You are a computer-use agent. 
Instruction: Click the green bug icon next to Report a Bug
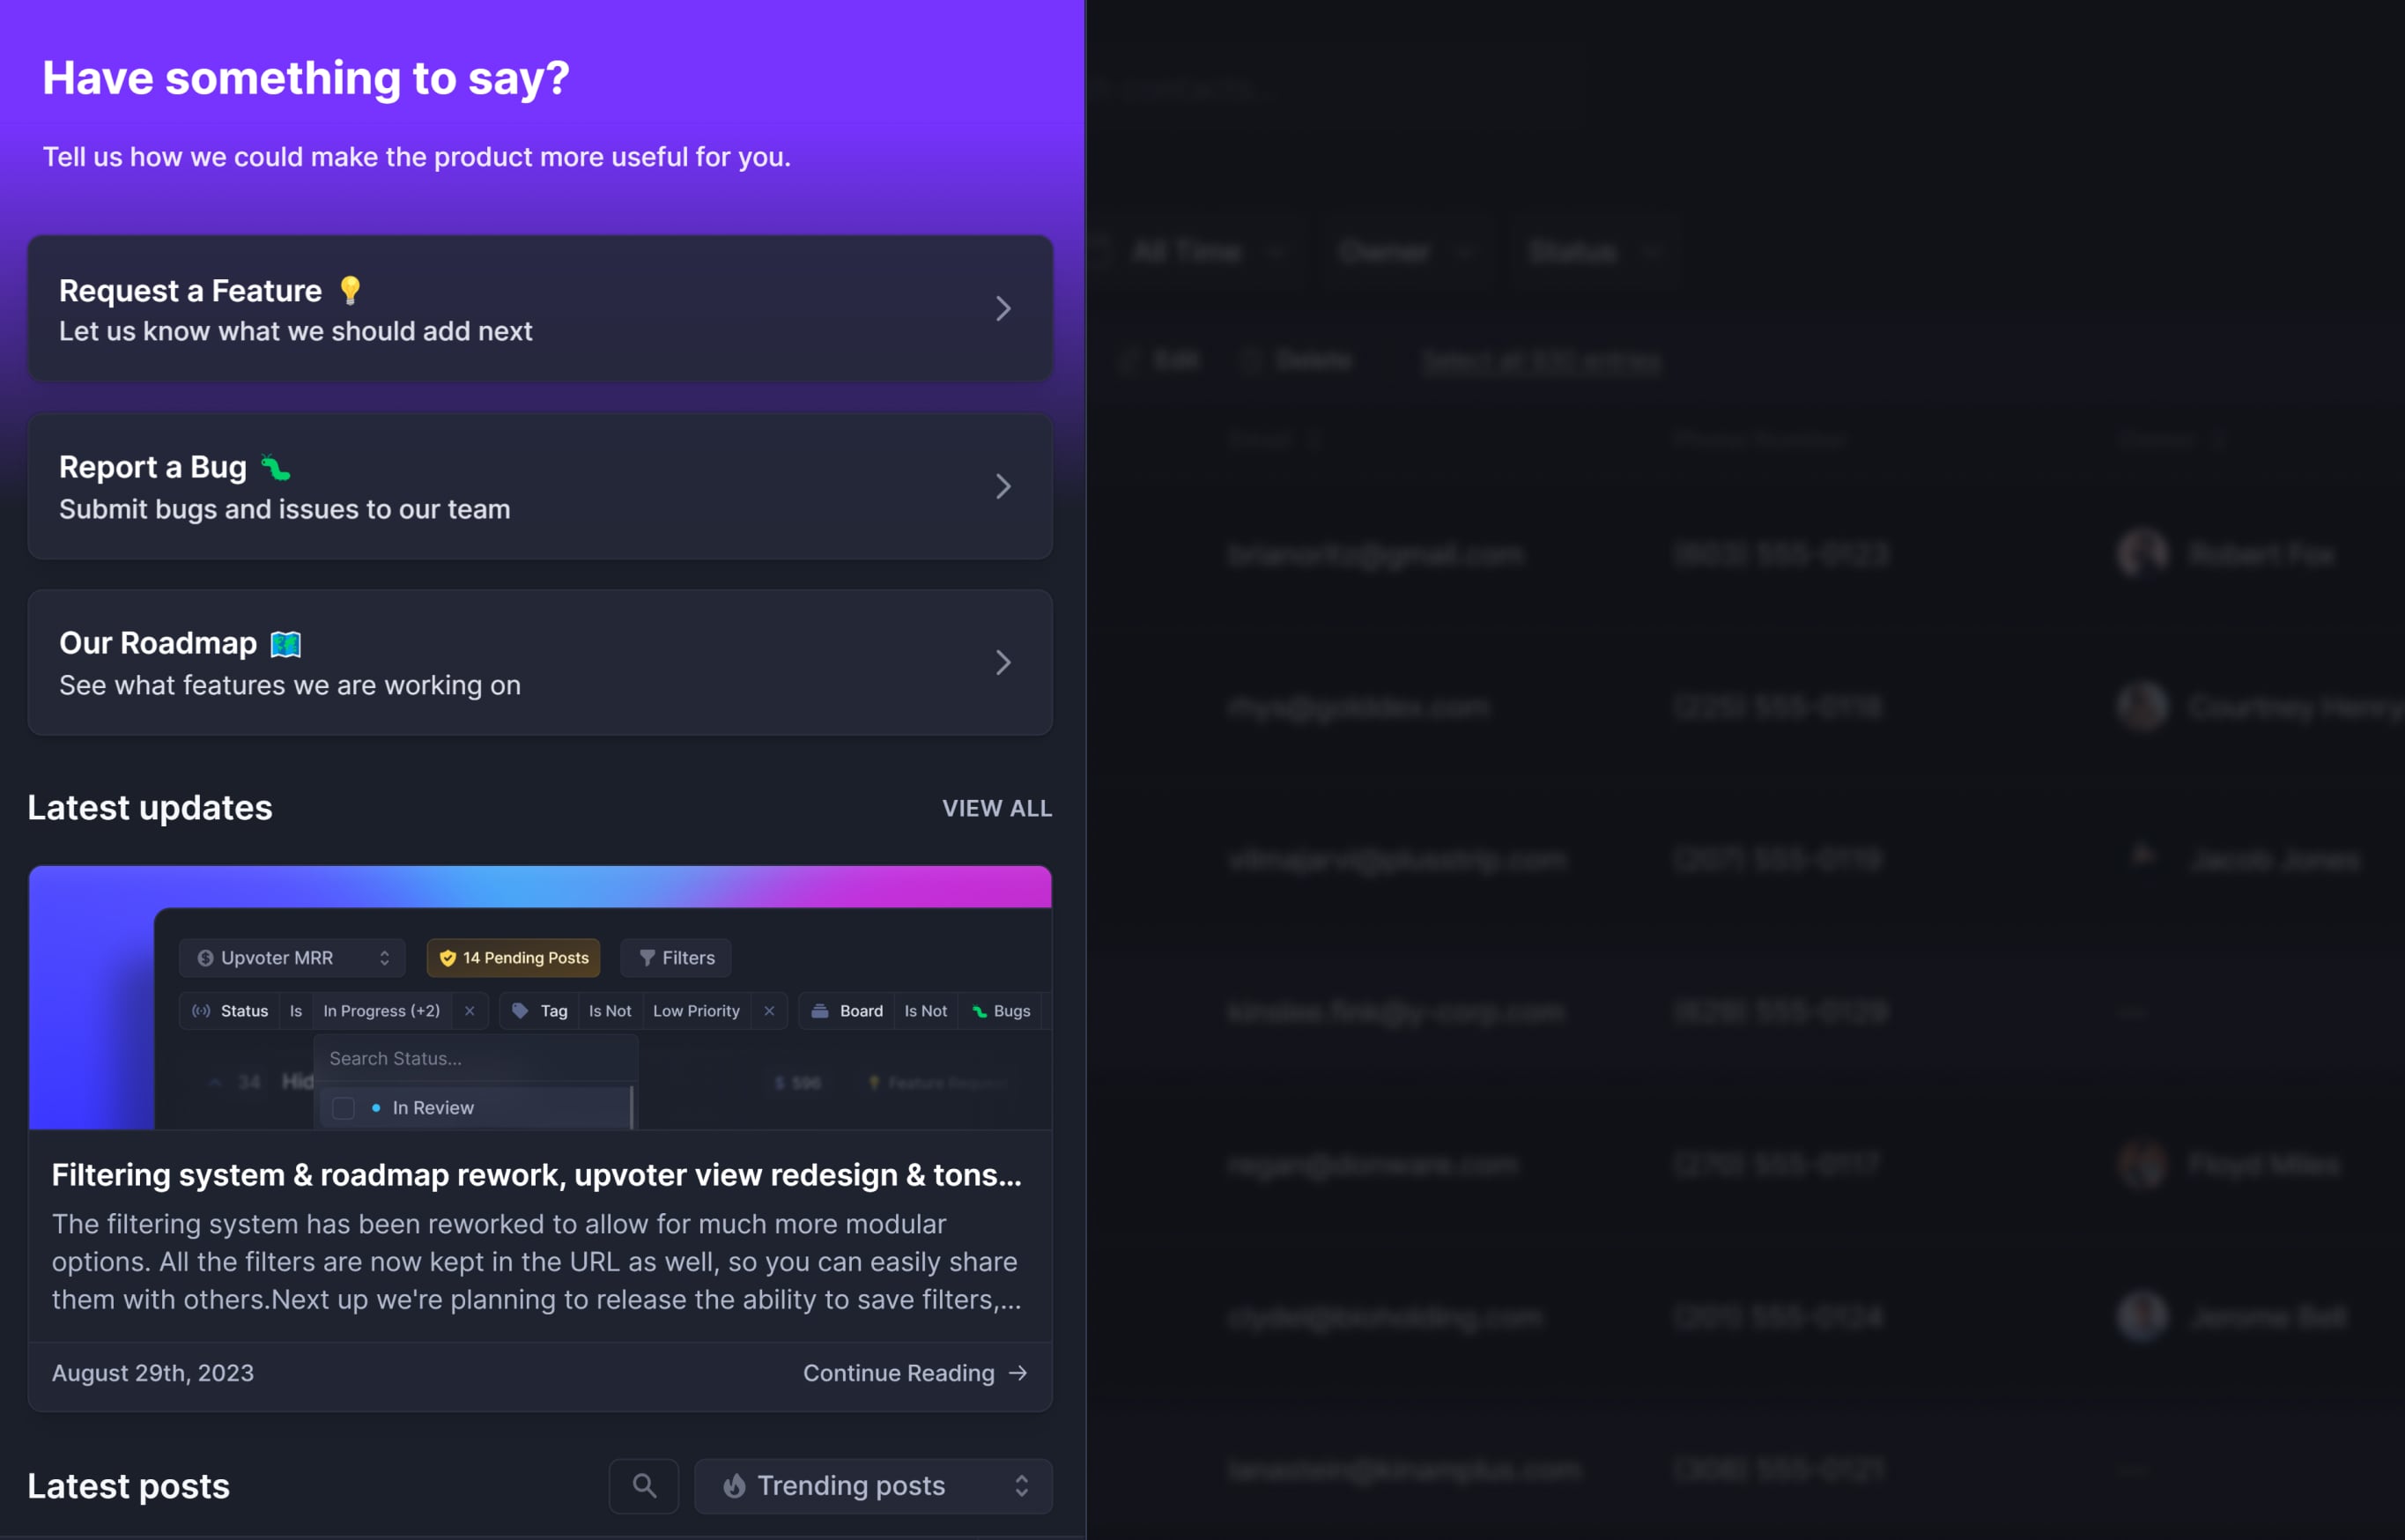click(x=275, y=467)
